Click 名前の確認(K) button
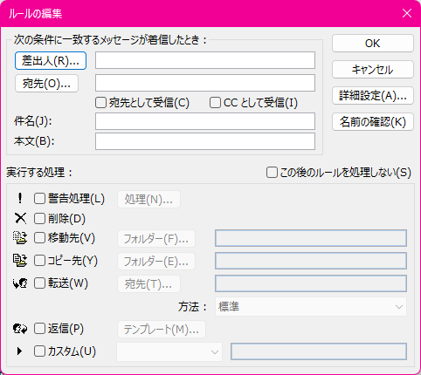421x375 pixels. [x=373, y=121]
